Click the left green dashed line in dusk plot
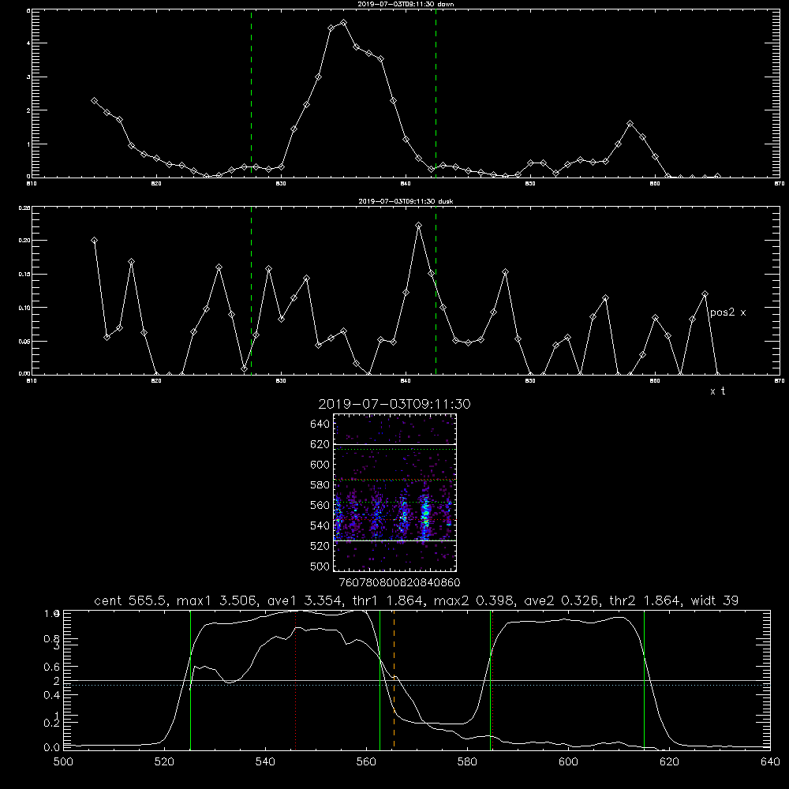Screen dimensions: 789x789 pyautogui.click(x=251, y=290)
